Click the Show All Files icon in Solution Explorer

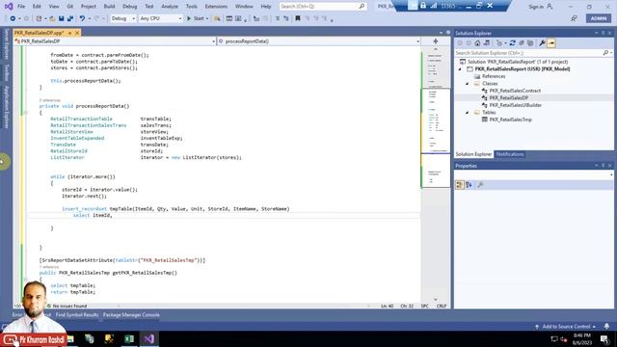click(x=530, y=43)
